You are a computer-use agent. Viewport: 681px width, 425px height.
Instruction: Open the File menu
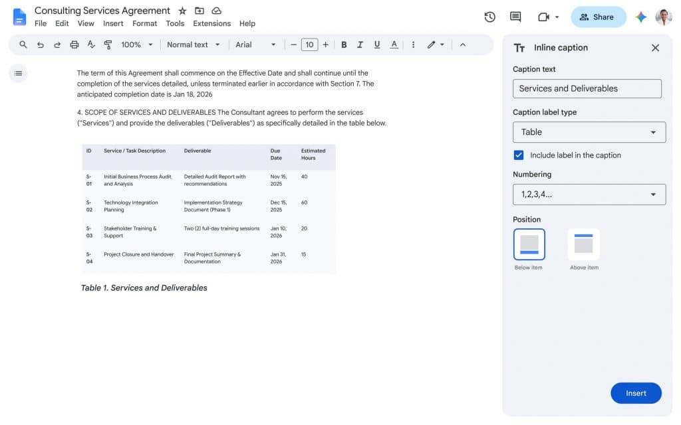pyautogui.click(x=41, y=23)
